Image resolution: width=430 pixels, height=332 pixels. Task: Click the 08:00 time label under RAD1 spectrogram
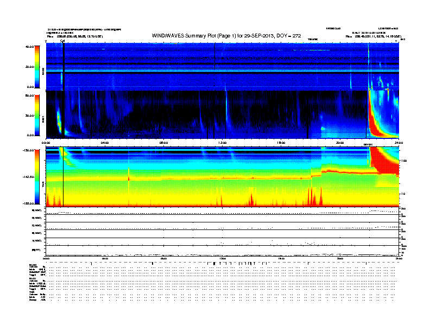point(163,143)
